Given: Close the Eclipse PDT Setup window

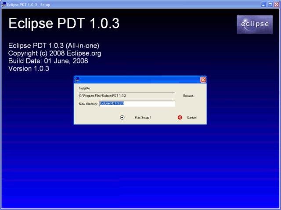Looking at the screenshot, I should point(277,4).
